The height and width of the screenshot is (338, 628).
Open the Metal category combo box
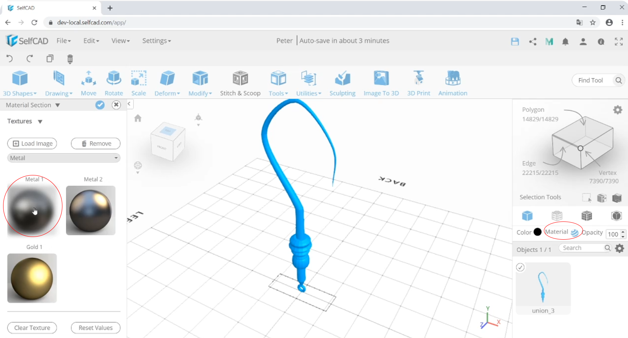(64, 158)
